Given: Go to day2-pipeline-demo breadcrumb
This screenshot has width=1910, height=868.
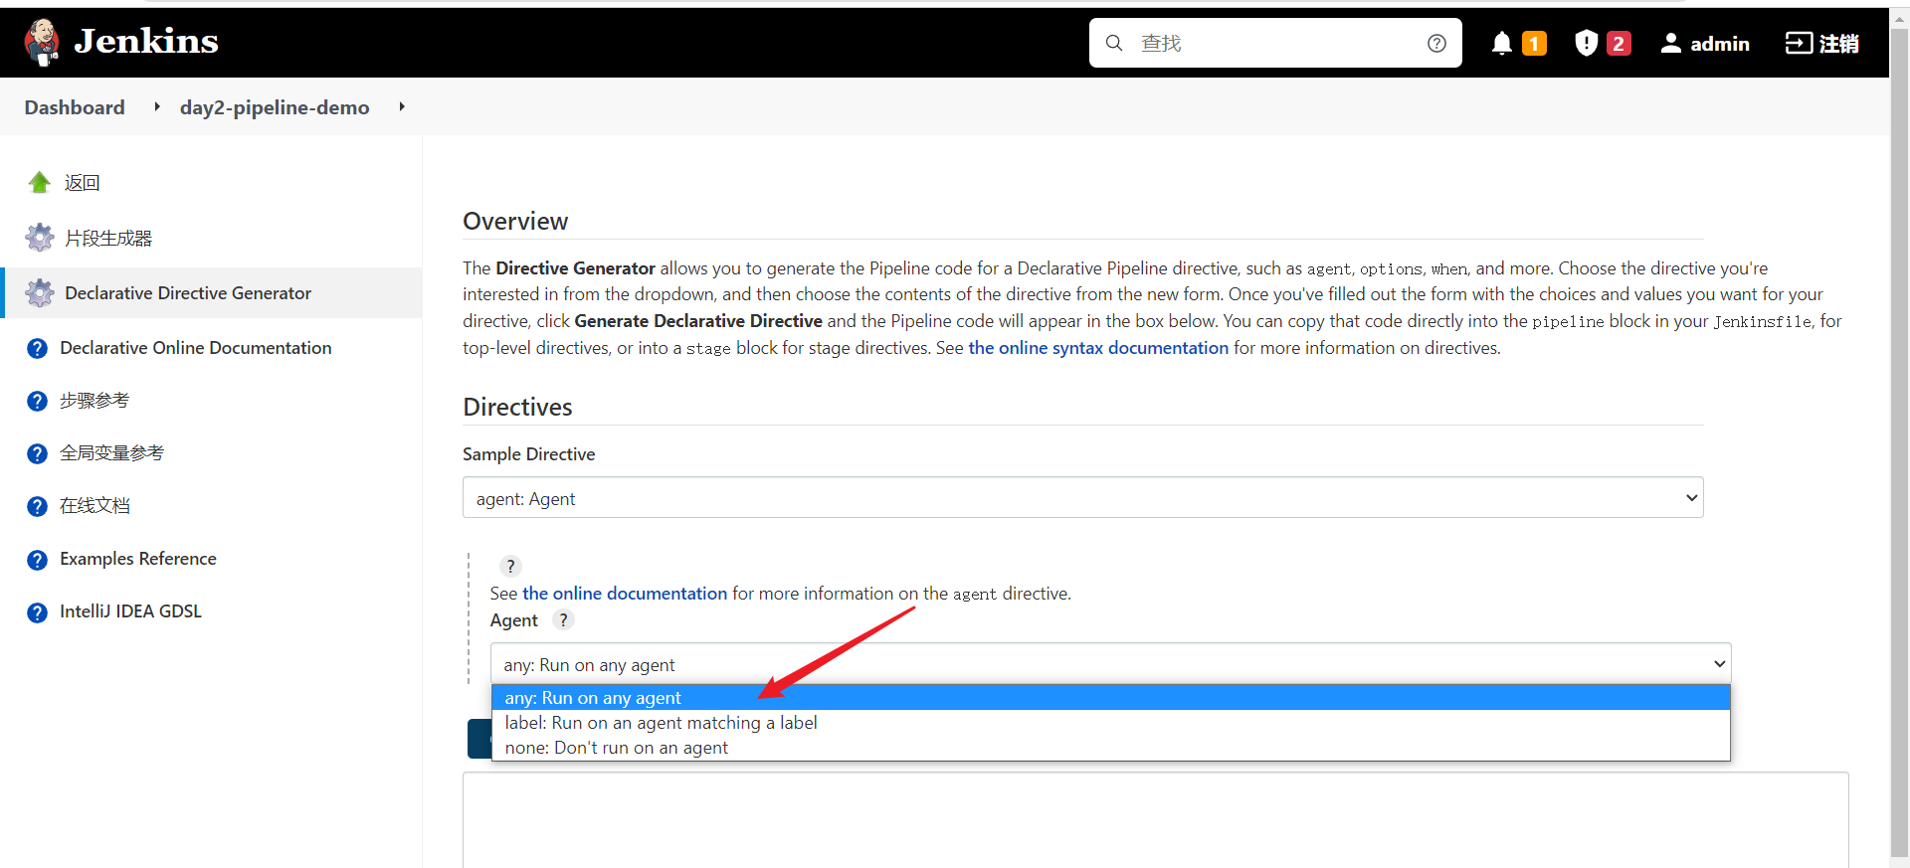Looking at the screenshot, I should [275, 107].
